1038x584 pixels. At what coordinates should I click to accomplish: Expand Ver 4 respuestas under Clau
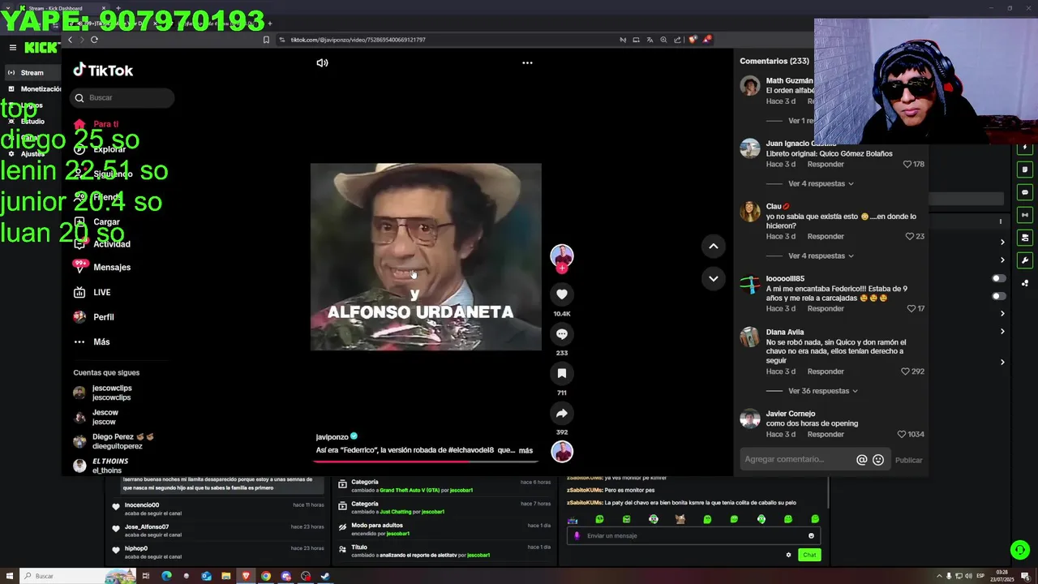pyautogui.click(x=821, y=255)
